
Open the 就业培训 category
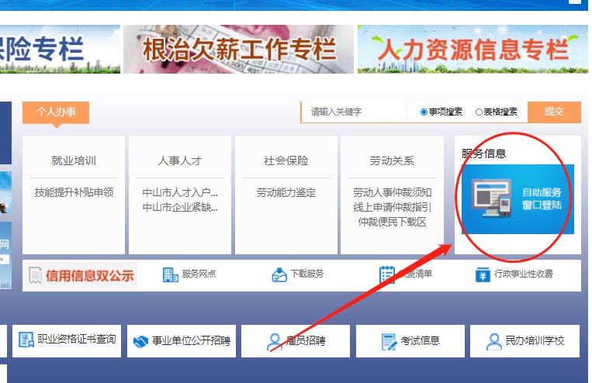[x=74, y=160]
